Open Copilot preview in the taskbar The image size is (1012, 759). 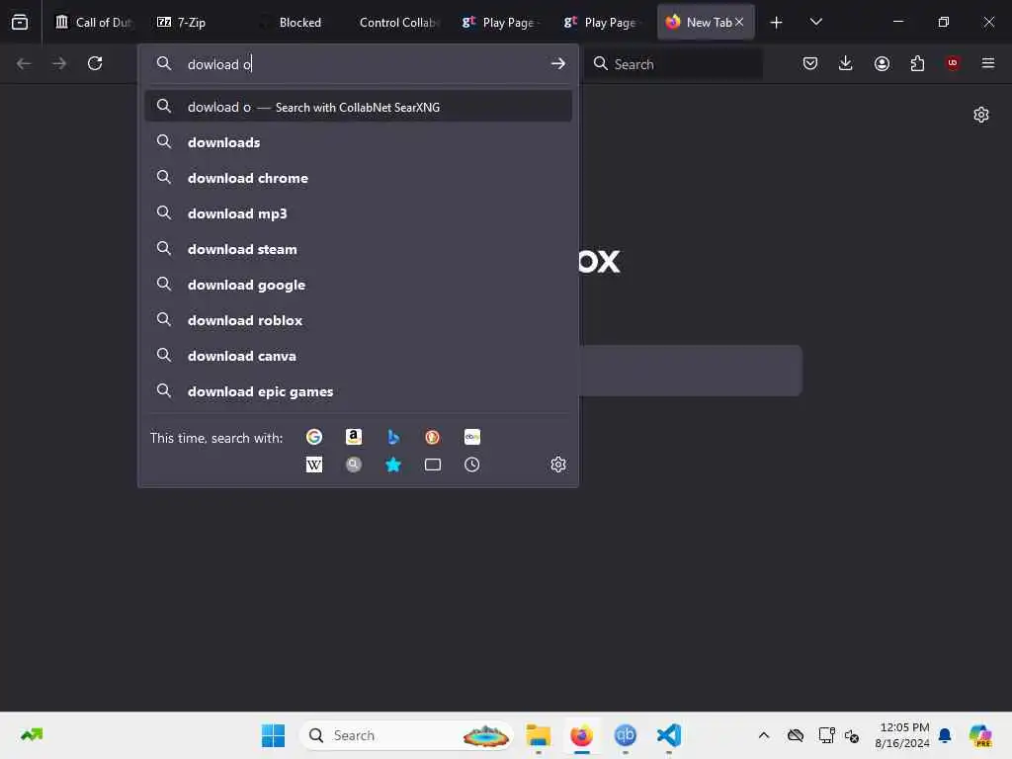[x=980, y=735]
